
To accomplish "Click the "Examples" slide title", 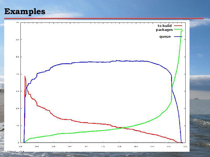I will tap(25, 12).
